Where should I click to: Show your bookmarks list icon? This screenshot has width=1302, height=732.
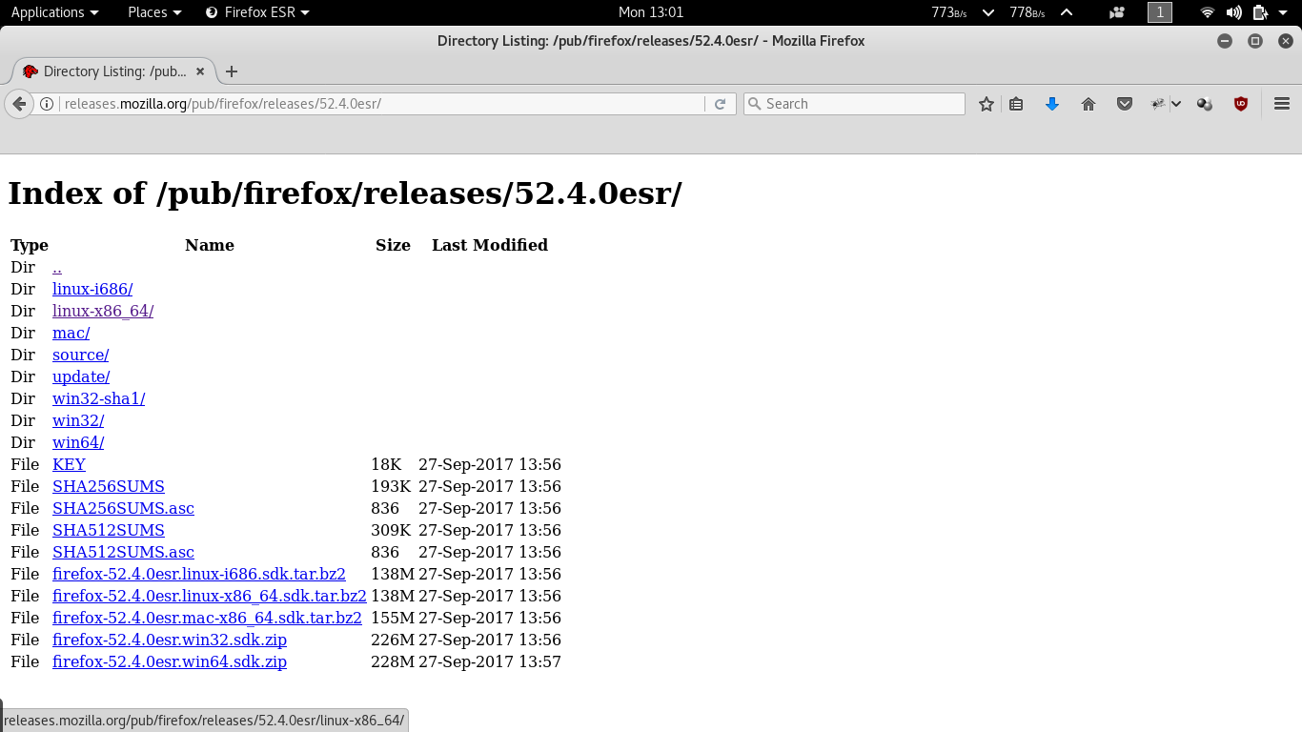tap(1016, 104)
